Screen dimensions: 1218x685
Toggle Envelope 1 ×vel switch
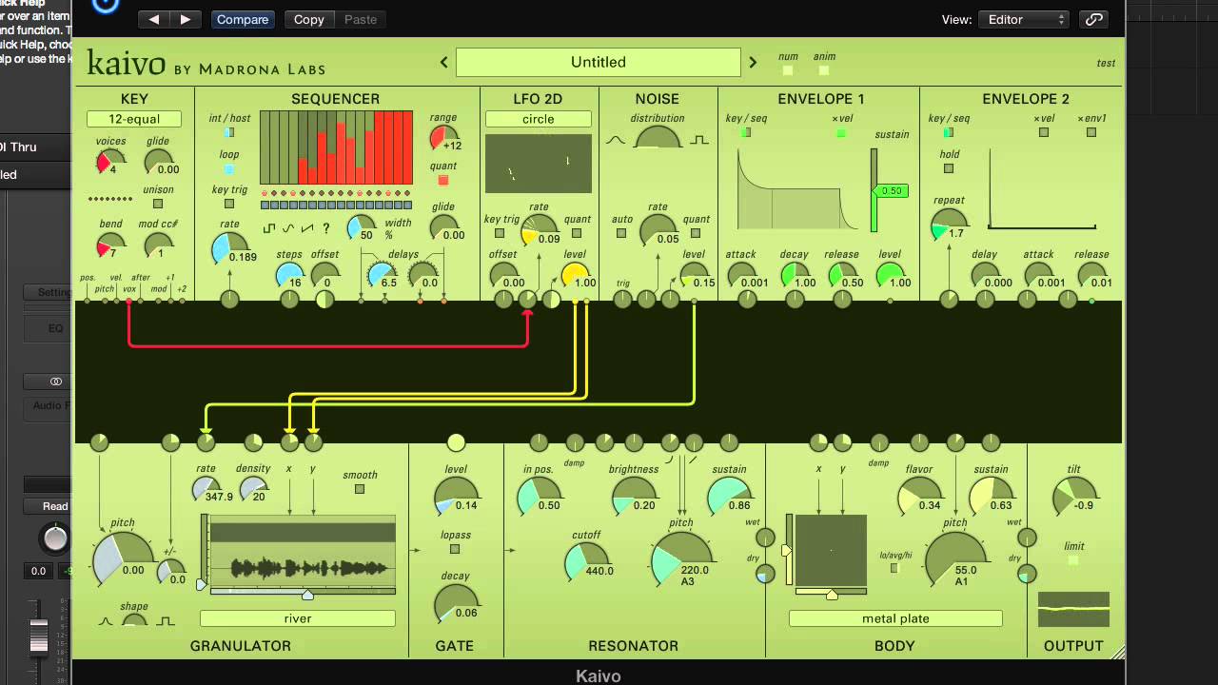(841, 133)
